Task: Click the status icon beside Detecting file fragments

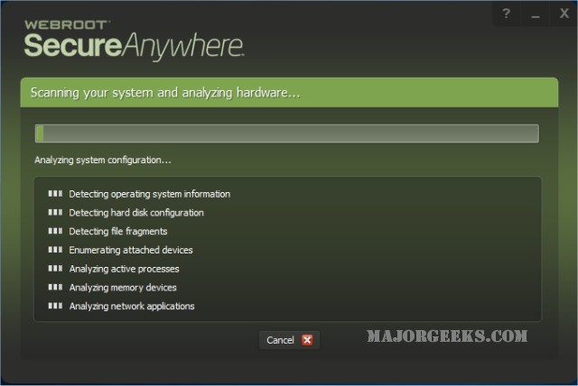Action: [x=54, y=232]
